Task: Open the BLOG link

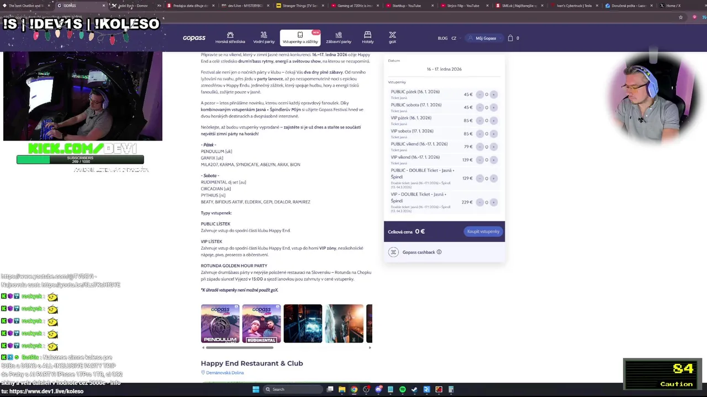Action: [442, 39]
